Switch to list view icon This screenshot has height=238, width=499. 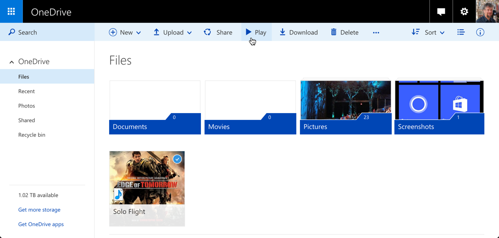pos(461,32)
